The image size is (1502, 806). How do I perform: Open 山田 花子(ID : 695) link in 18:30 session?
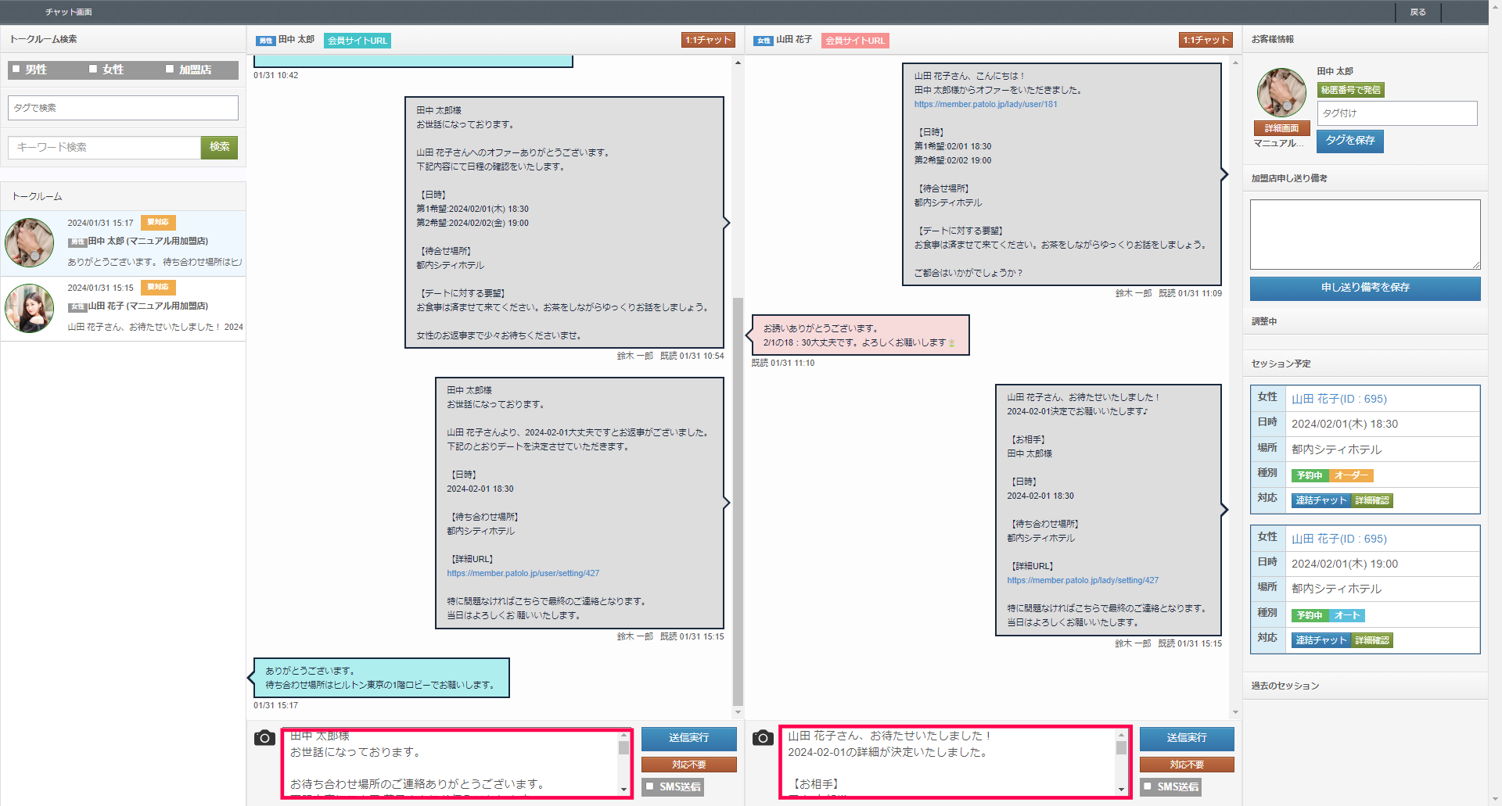1339,399
